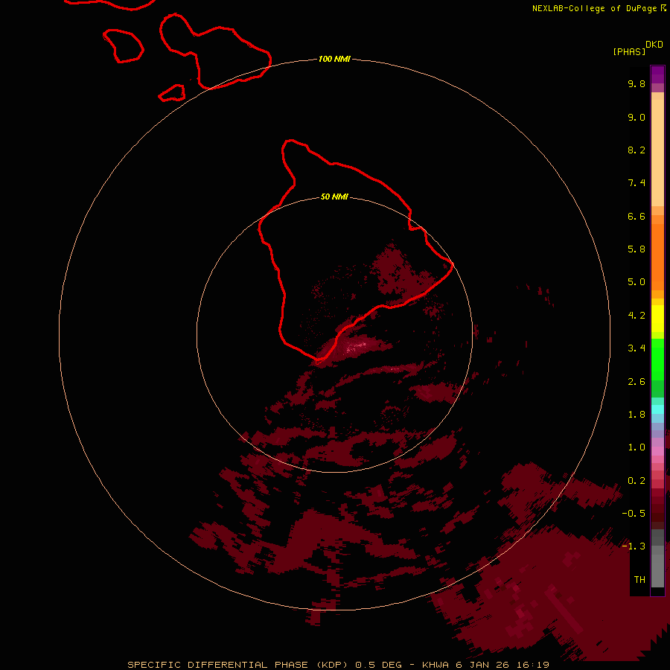Click the 5.0 value on the color scale
670x670 pixels.
pos(636,282)
